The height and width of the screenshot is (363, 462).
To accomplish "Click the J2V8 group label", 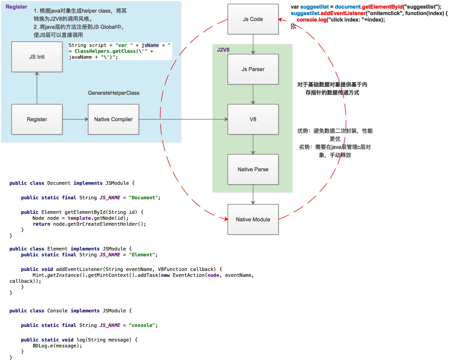I will pos(223,50).
